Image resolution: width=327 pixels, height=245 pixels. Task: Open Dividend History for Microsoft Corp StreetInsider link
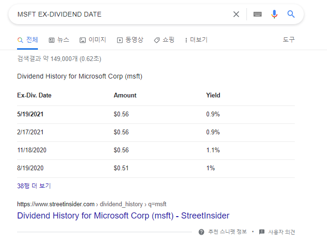point(123,216)
